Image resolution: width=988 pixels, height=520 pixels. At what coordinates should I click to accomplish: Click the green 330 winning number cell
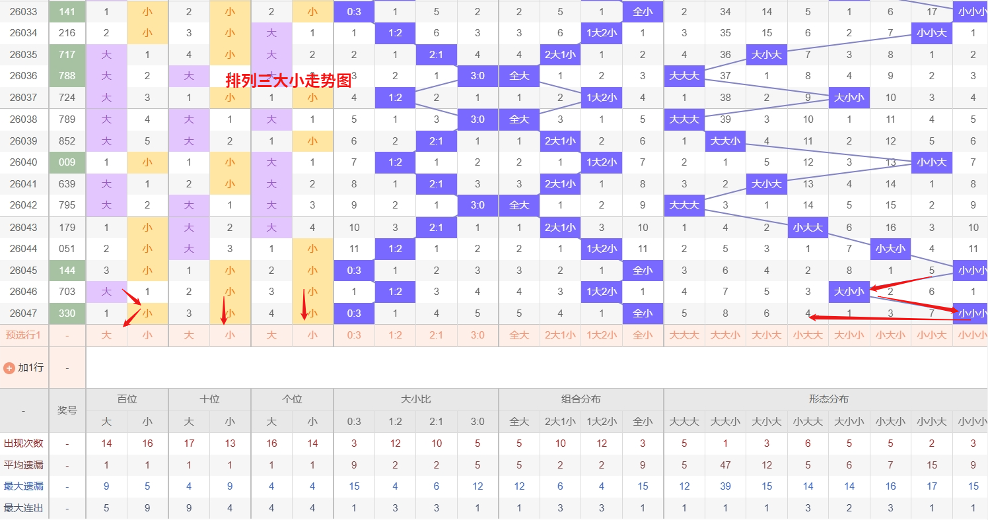point(67,313)
